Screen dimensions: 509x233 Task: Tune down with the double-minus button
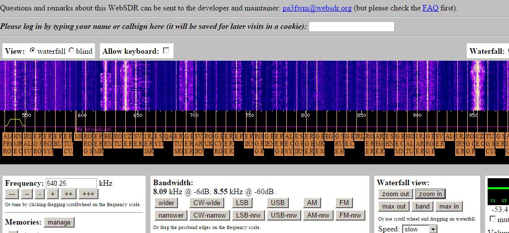pyautogui.click(x=27, y=194)
